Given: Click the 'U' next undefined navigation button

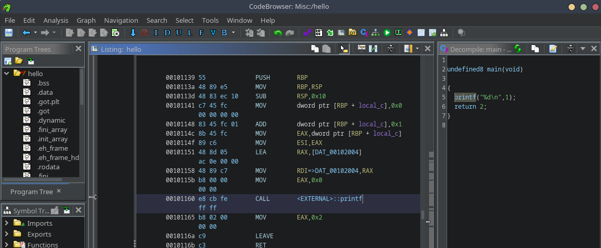Looking at the screenshot, I should [179, 33].
